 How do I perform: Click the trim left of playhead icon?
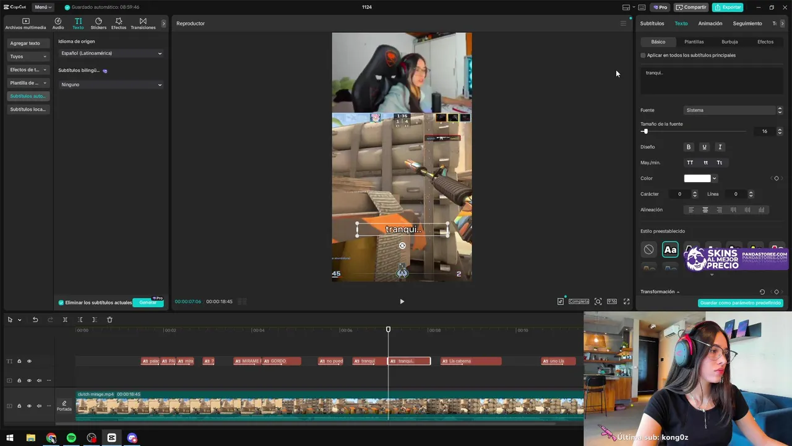pyautogui.click(x=80, y=320)
